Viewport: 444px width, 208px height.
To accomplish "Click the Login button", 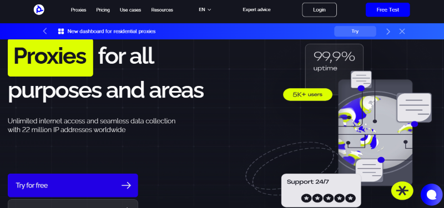I will click(320, 10).
